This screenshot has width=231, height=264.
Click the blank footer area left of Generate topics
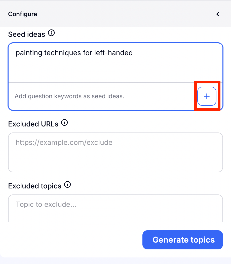[x=70, y=240]
